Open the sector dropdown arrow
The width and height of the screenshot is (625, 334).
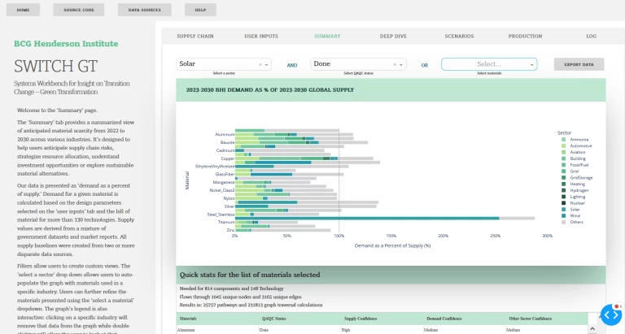pyautogui.click(x=268, y=64)
